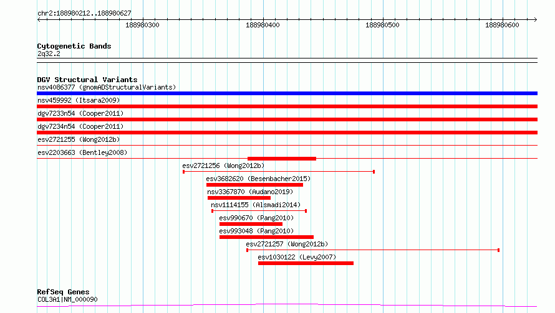Viewport: 555px width, 313px height.
Task: Click ruler position 188980500
Action: [382, 25]
